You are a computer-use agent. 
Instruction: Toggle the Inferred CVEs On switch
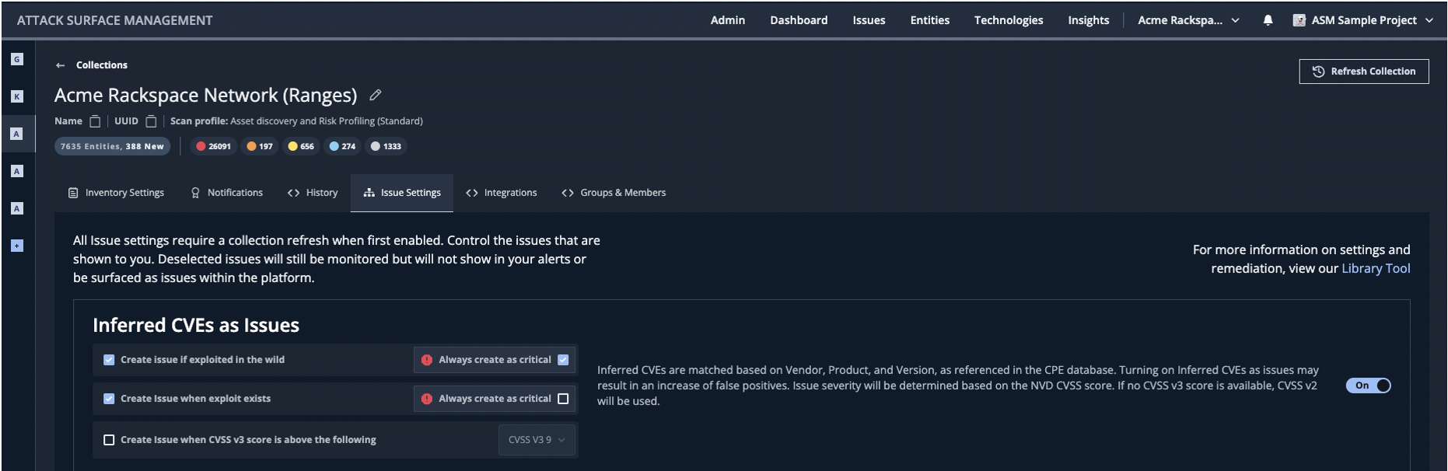pyautogui.click(x=1368, y=386)
